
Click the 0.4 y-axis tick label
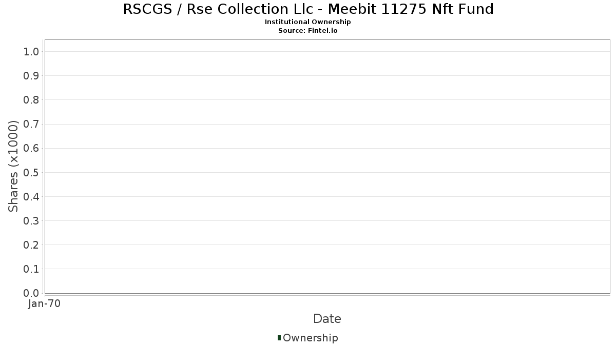[31, 197]
